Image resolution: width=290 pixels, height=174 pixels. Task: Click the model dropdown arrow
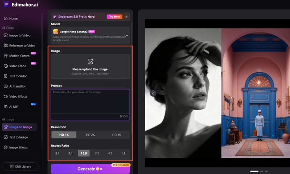click(x=127, y=35)
